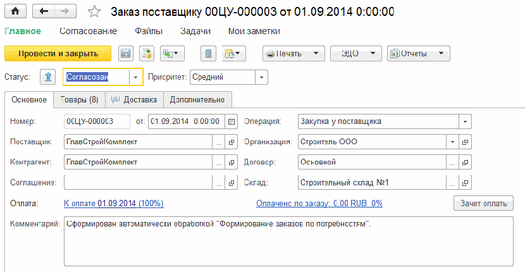This screenshot has width=525, height=272.
Task: Open Create-based-on dropdown icon in toolbar
Action: (172, 54)
